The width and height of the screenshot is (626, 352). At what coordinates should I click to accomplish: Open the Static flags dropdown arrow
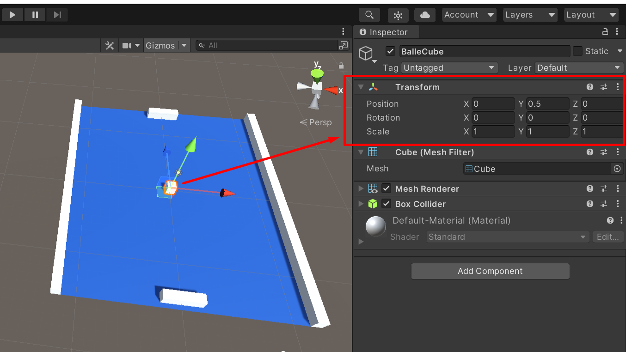point(620,51)
